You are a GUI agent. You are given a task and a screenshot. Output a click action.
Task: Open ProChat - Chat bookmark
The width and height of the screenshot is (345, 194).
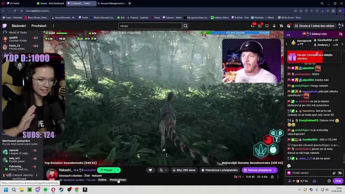[x=240, y=18]
